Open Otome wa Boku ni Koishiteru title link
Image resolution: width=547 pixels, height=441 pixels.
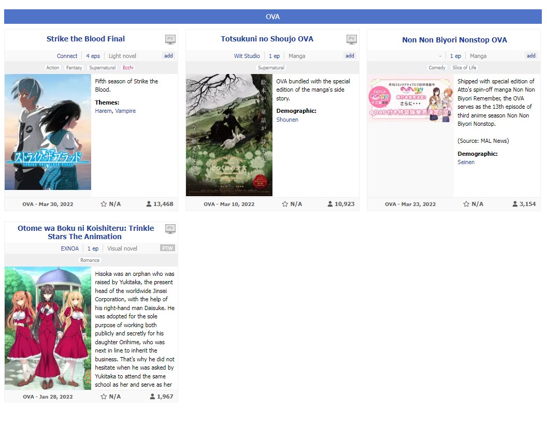85,232
